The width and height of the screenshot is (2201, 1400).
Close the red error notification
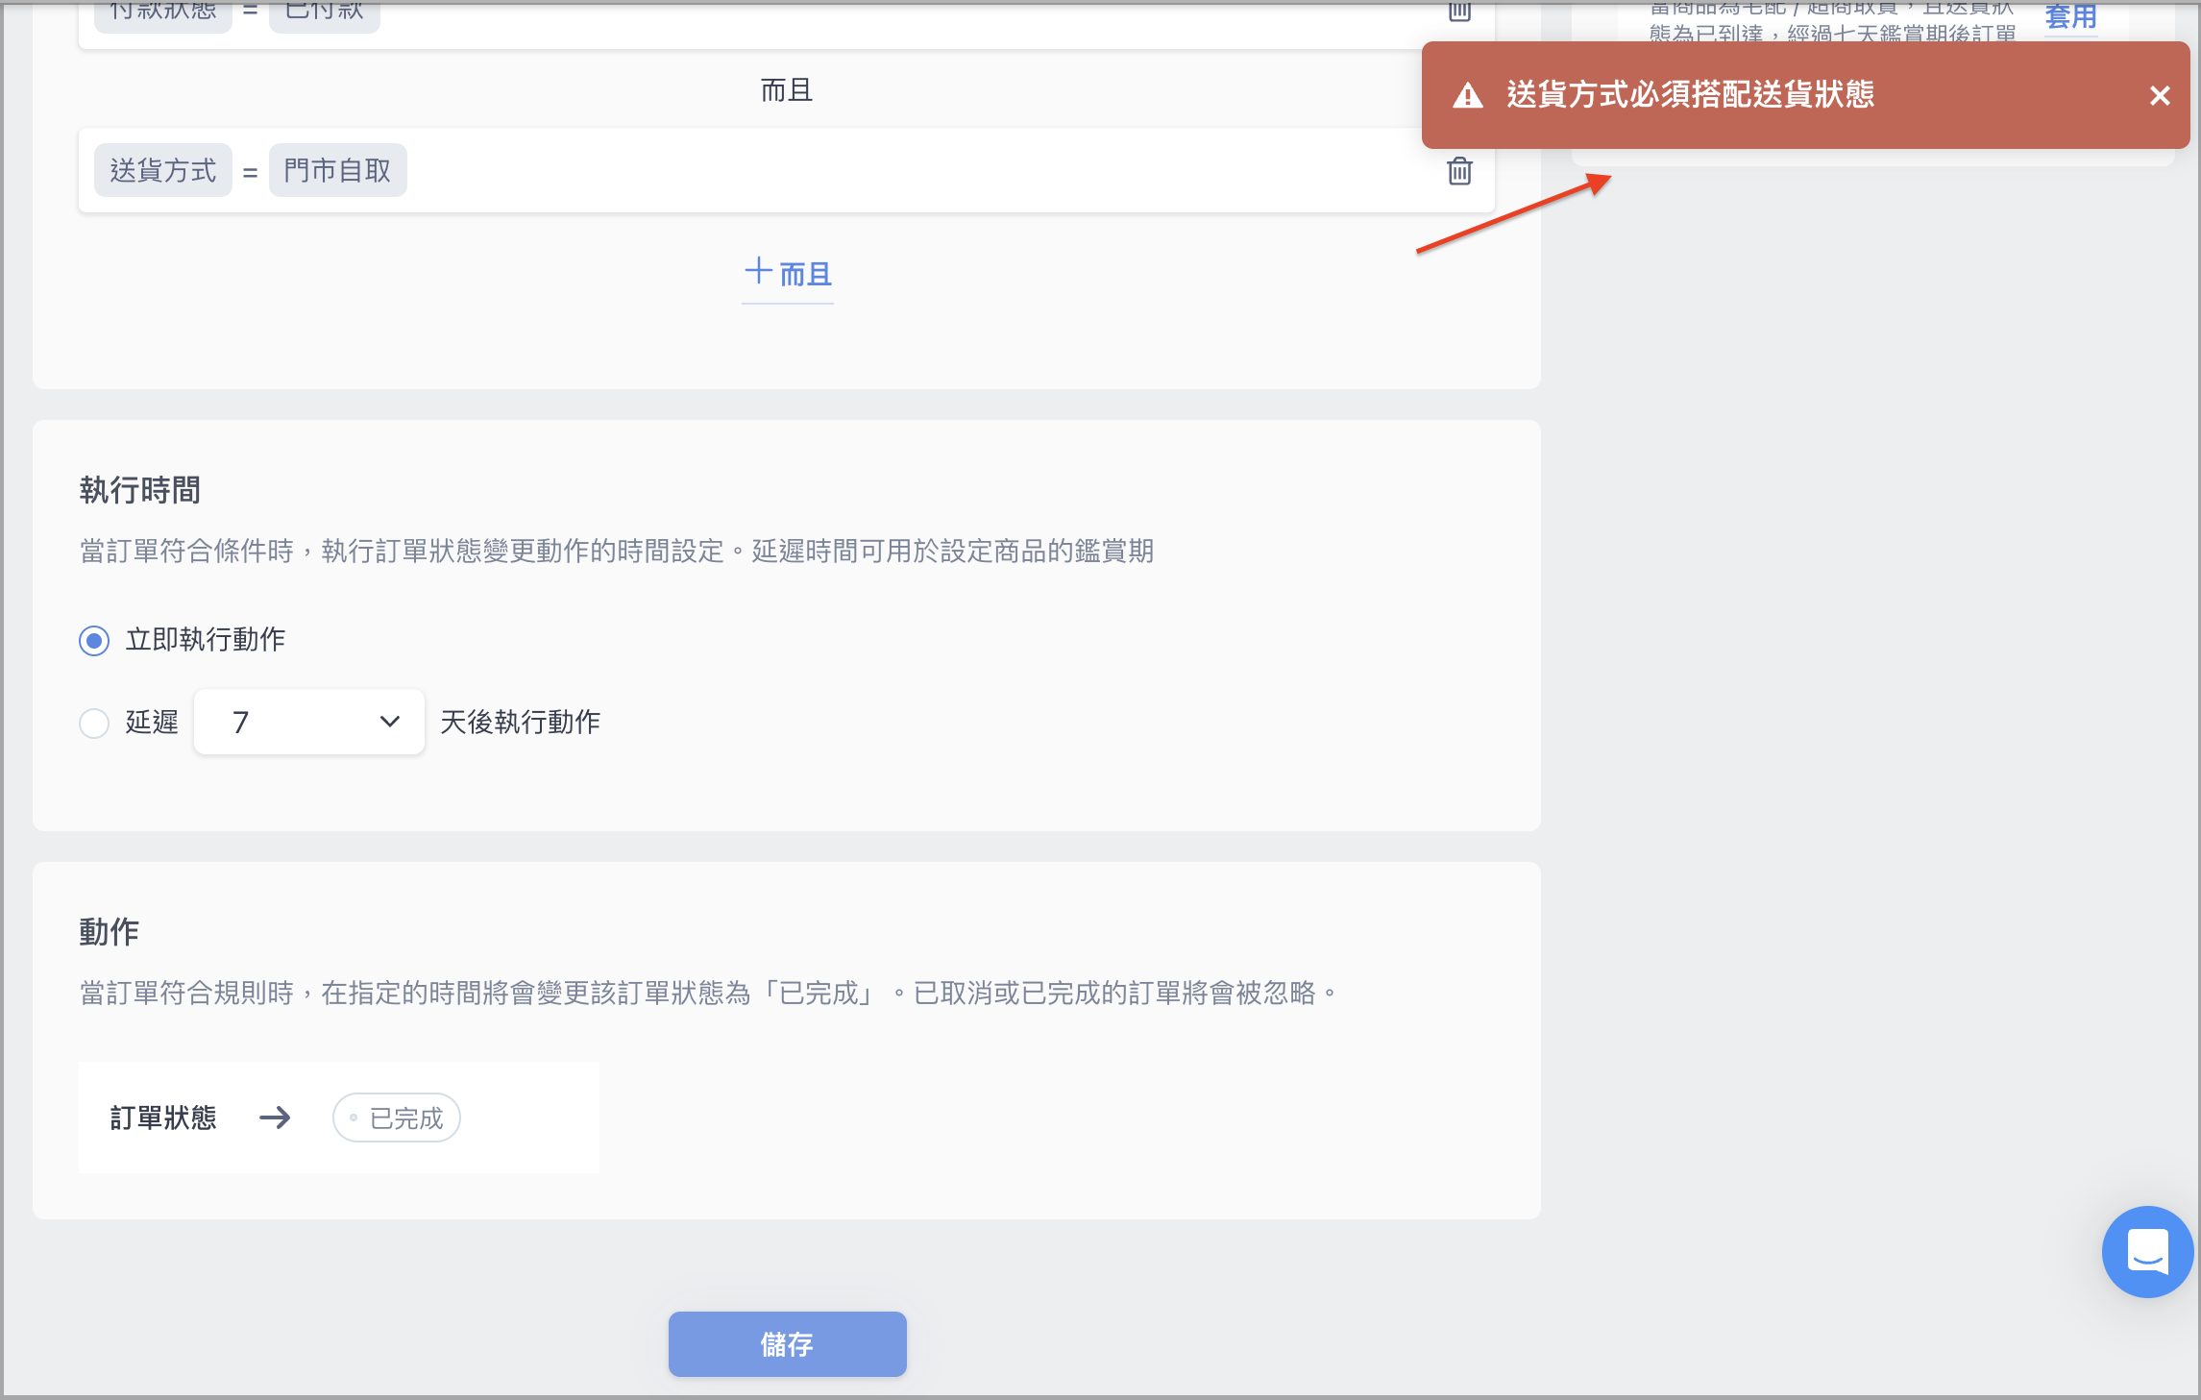pos(2160,95)
